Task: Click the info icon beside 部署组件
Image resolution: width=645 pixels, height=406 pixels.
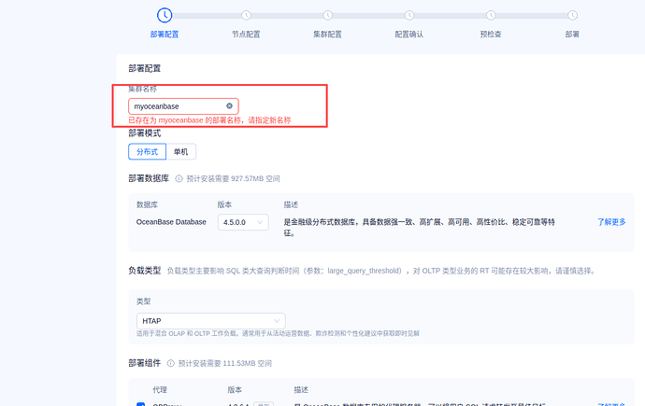Action: click(x=170, y=363)
